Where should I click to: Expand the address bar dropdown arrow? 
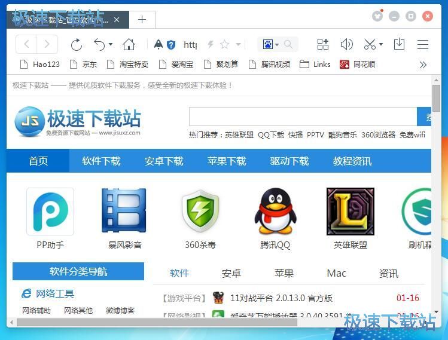(x=238, y=44)
